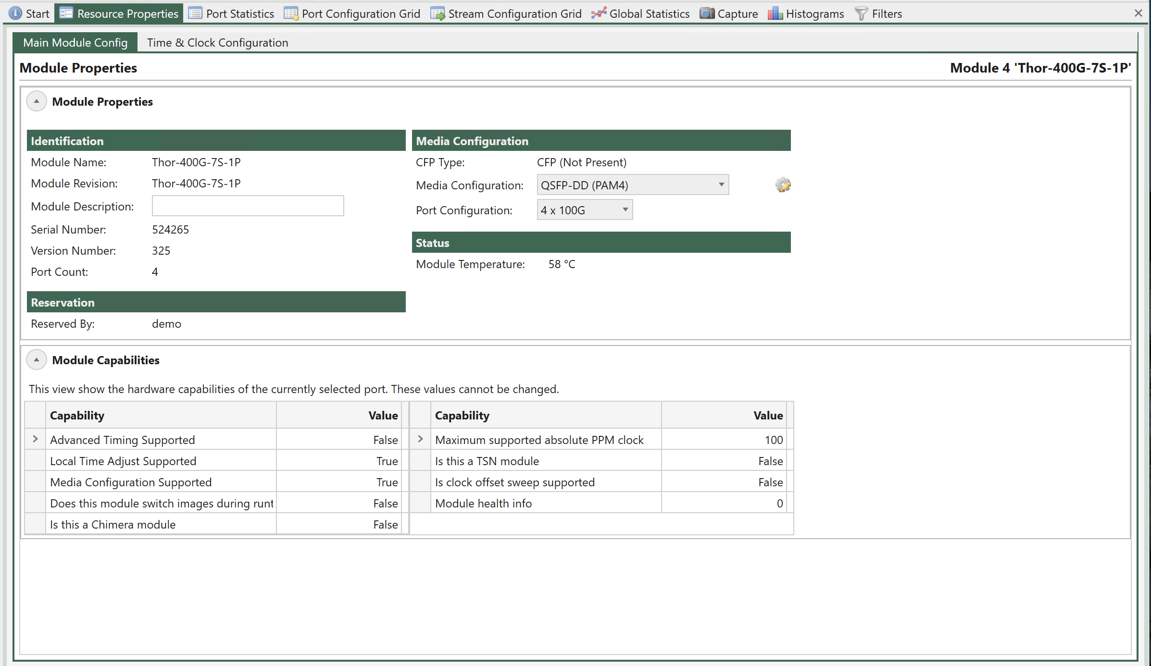Click the Port Configuration Grid icon

coord(291,13)
